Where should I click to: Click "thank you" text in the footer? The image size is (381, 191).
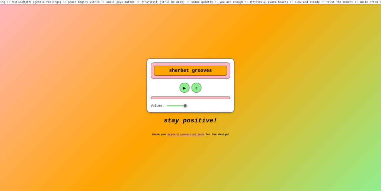[x=159, y=134]
